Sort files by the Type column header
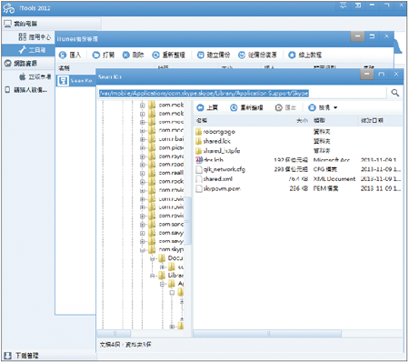The height and width of the screenshot is (363, 409). [x=319, y=121]
